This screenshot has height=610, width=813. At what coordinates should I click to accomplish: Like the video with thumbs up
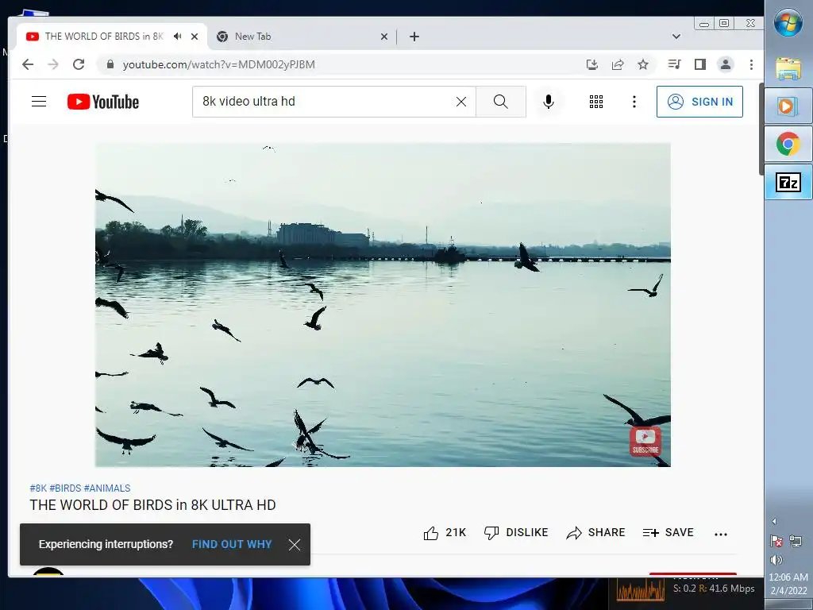445,533
